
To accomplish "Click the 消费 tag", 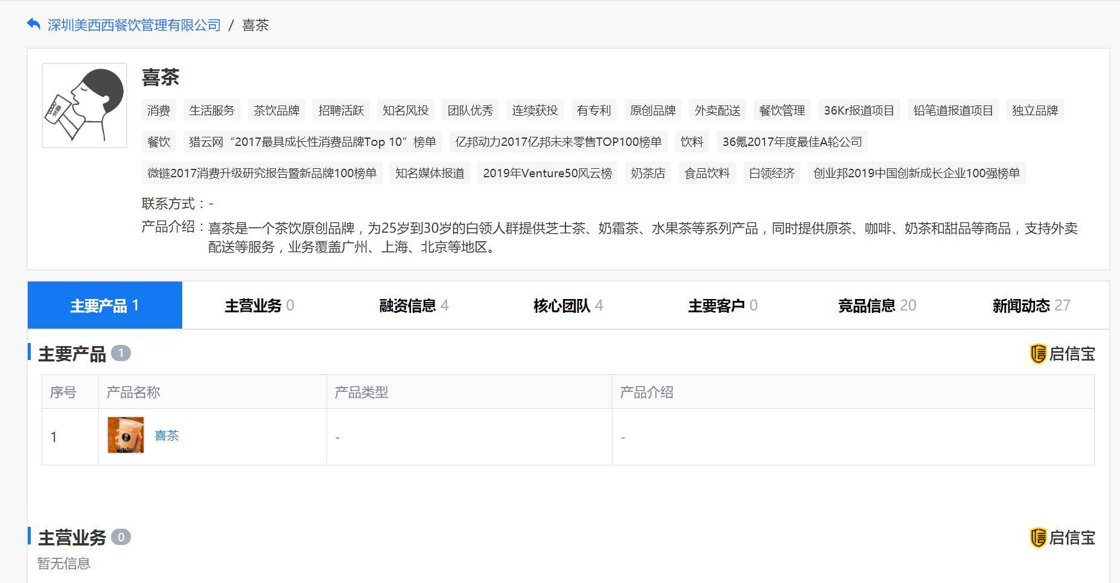I will coord(158,110).
